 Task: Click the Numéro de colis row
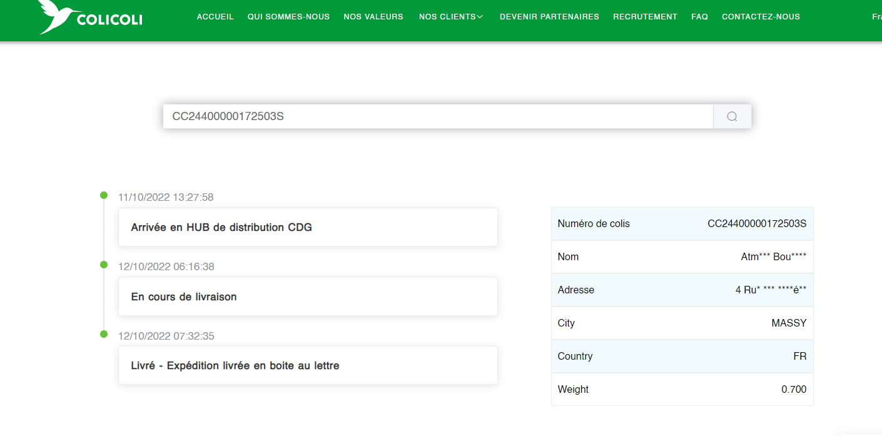pos(682,224)
